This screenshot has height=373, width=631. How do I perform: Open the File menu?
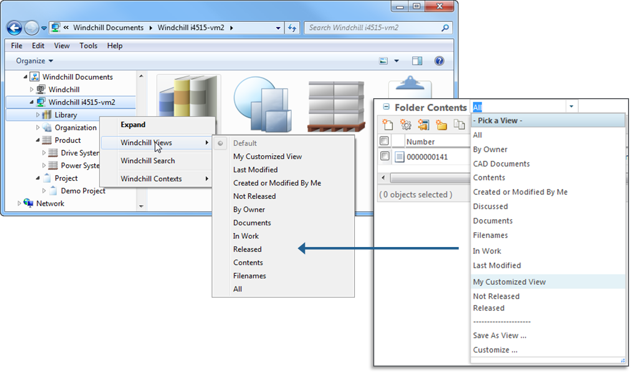click(x=16, y=46)
